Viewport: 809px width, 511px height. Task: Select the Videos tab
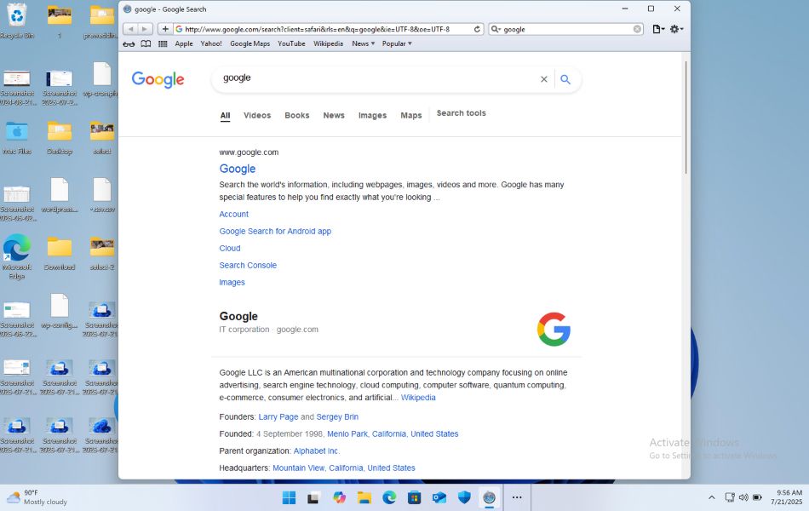pos(256,115)
